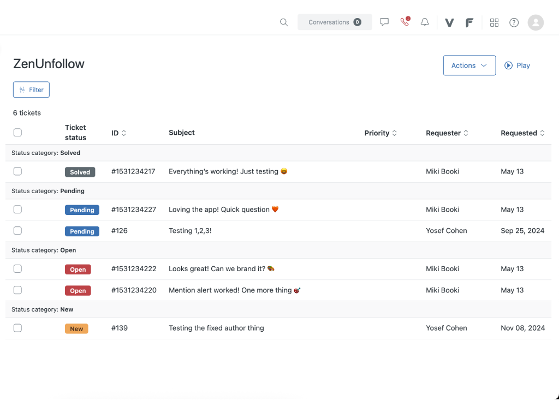Toggle the select-all tickets checkbox
Image resolution: width=559 pixels, height=419 pixels.
(17, 133)
